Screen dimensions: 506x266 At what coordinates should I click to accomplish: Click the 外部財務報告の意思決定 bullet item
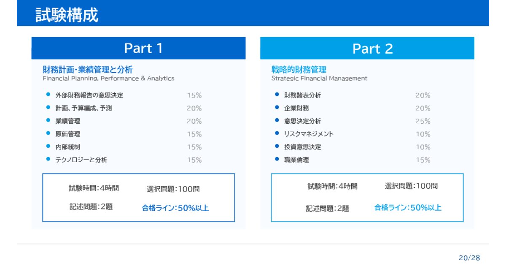[89, 95]
